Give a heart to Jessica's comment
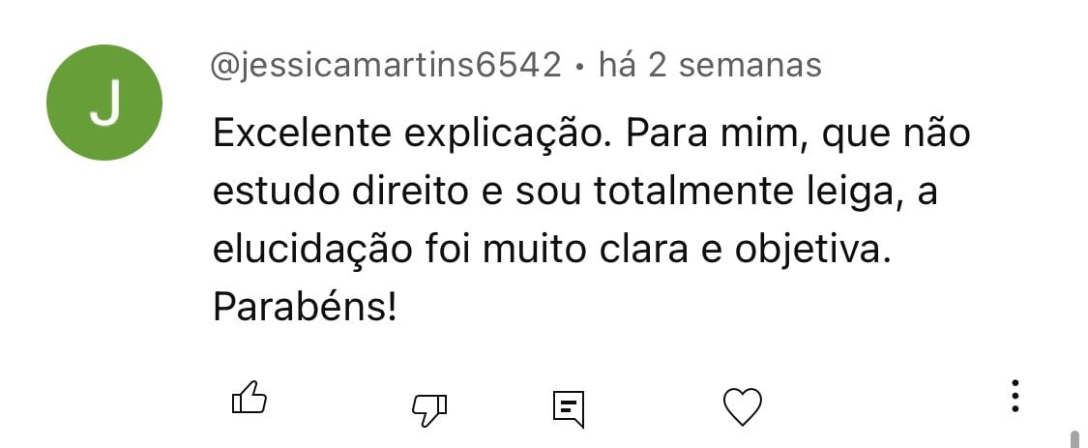 tap(743, 407)
